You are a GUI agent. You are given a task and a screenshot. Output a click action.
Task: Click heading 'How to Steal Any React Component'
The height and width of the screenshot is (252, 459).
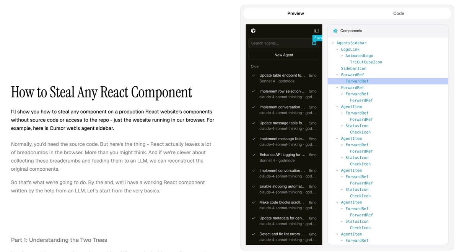pyautogui.click(x=101, y=92)
